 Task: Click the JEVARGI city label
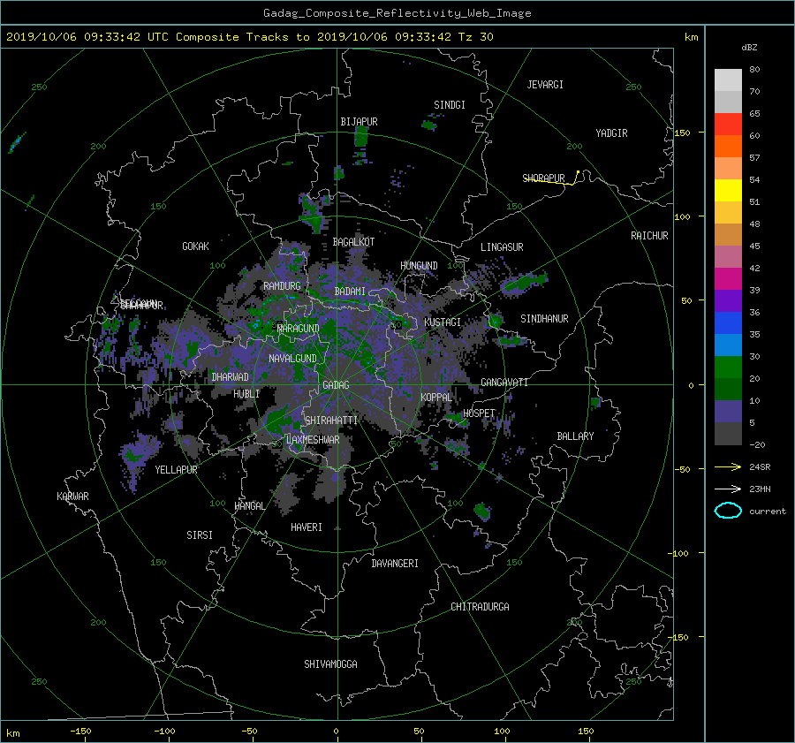tap(545, 85)
